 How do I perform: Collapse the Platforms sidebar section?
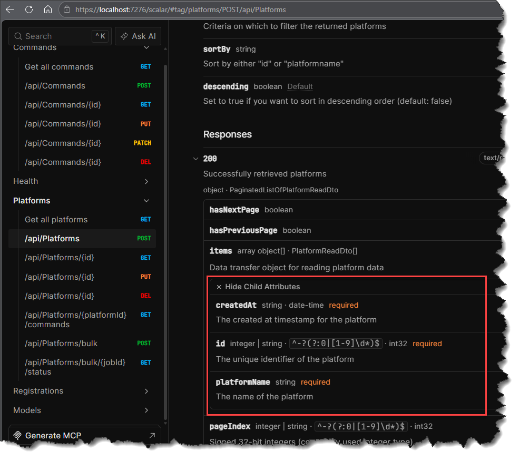[146, 201]
